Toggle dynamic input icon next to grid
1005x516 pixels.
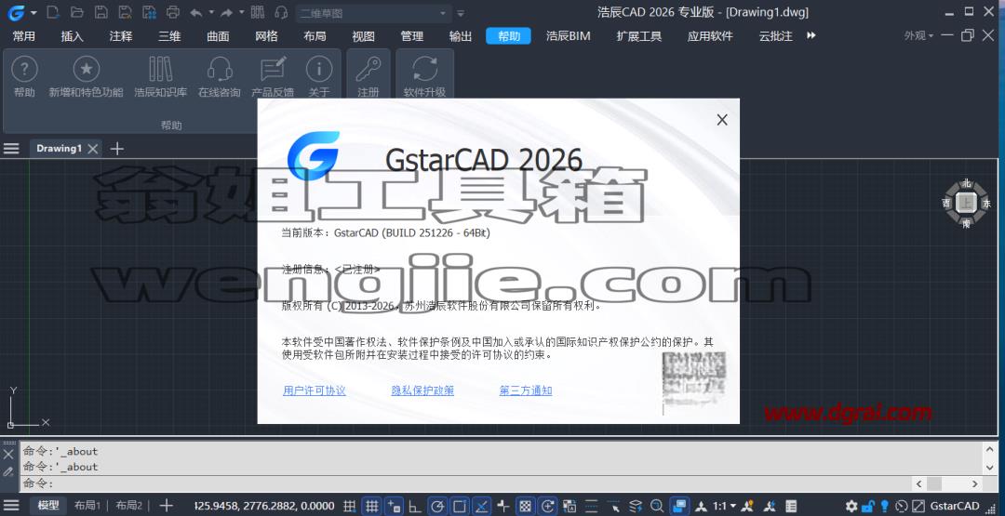[395, 506]
